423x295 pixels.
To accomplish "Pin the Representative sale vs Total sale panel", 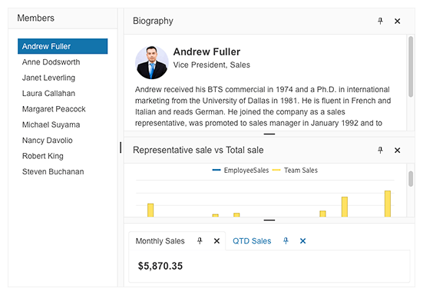I will point(380,150).
